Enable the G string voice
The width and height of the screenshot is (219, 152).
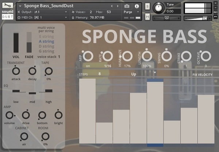pos(46,51)
